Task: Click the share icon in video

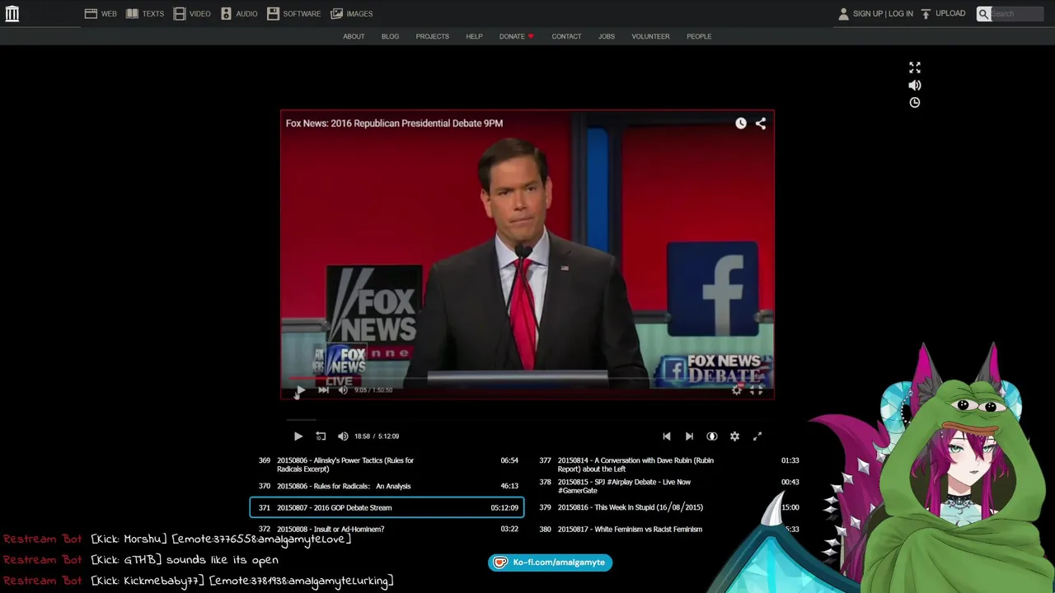Action: pyautogui.click(x=761, y=124)
